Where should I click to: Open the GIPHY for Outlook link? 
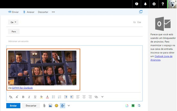(x=22, y=88)
